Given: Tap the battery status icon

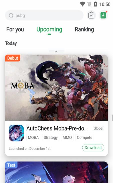Looking at the screenshot, I should pos(96,4).
